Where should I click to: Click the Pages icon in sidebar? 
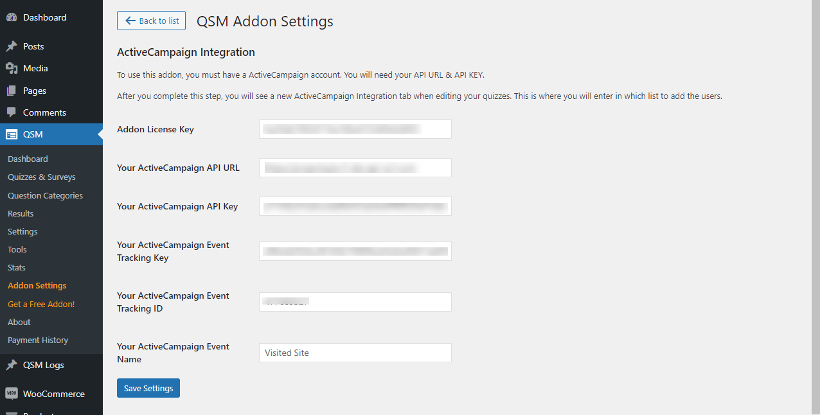(x=12, y=91)
